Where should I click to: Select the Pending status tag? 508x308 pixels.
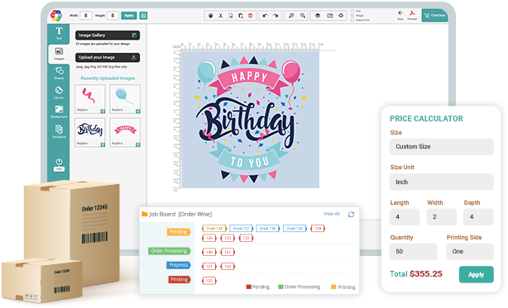[179, 232]
